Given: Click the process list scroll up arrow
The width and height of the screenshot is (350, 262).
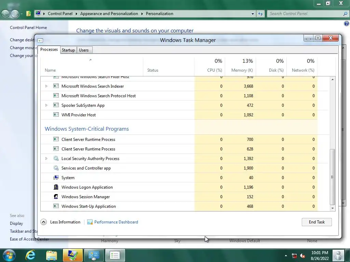Looking at the screenshot, I should [x=332, y=79].
